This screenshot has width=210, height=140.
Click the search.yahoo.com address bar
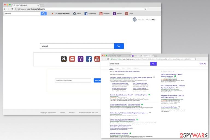pyautogui.click(x=153, y=59)
